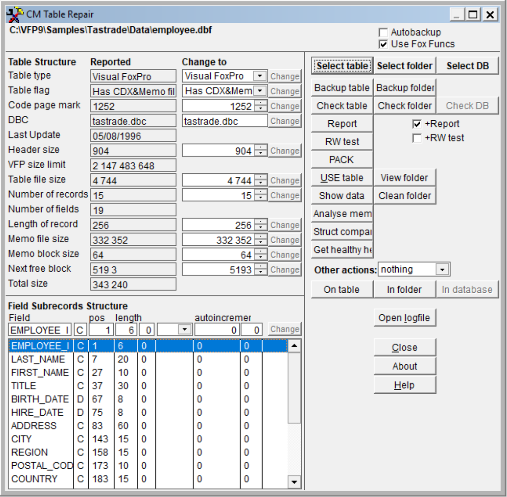Click into the DBC Change to input field
The width and height of the screenshot is (507, 497).
click(x=225, y=121)
